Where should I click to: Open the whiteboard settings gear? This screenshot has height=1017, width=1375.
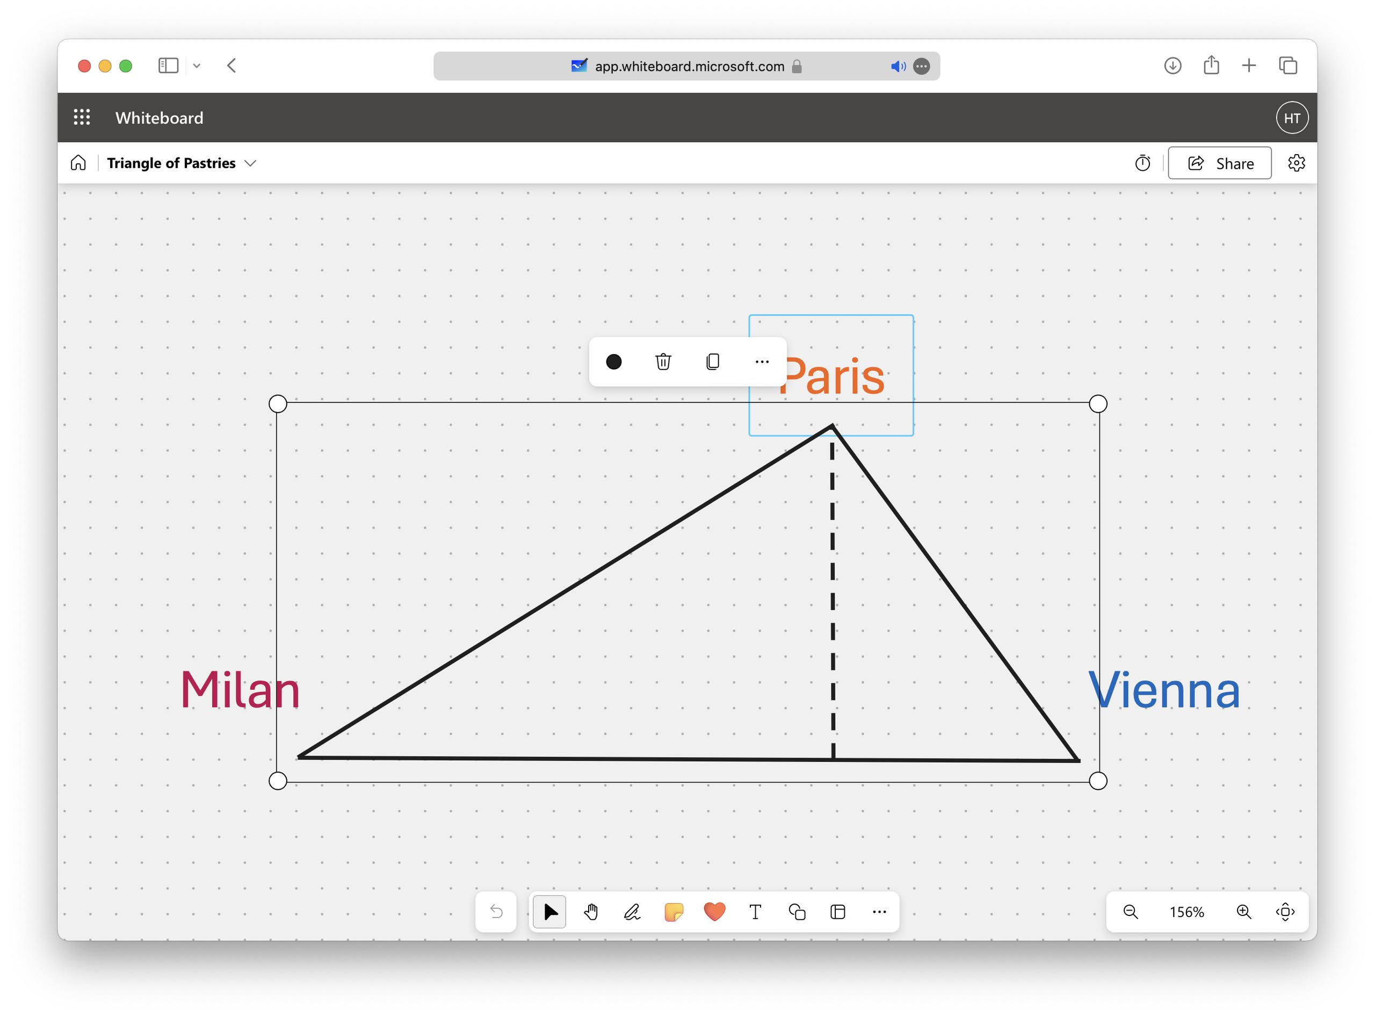click(x=1296, y=163)
